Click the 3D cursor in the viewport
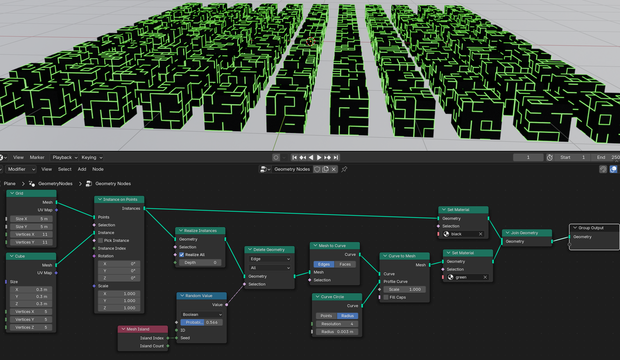Image resolution: width=620 pixels, height=360 pixels. (310, 42)
